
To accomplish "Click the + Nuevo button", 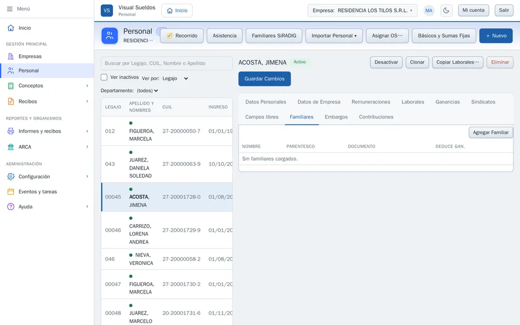I will (496, 36).
